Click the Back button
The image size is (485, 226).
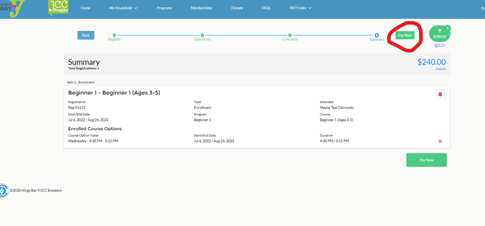coord(86,35)
